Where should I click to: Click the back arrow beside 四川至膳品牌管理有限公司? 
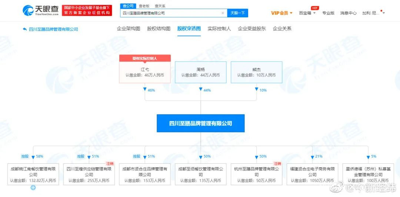pos(25,29)
